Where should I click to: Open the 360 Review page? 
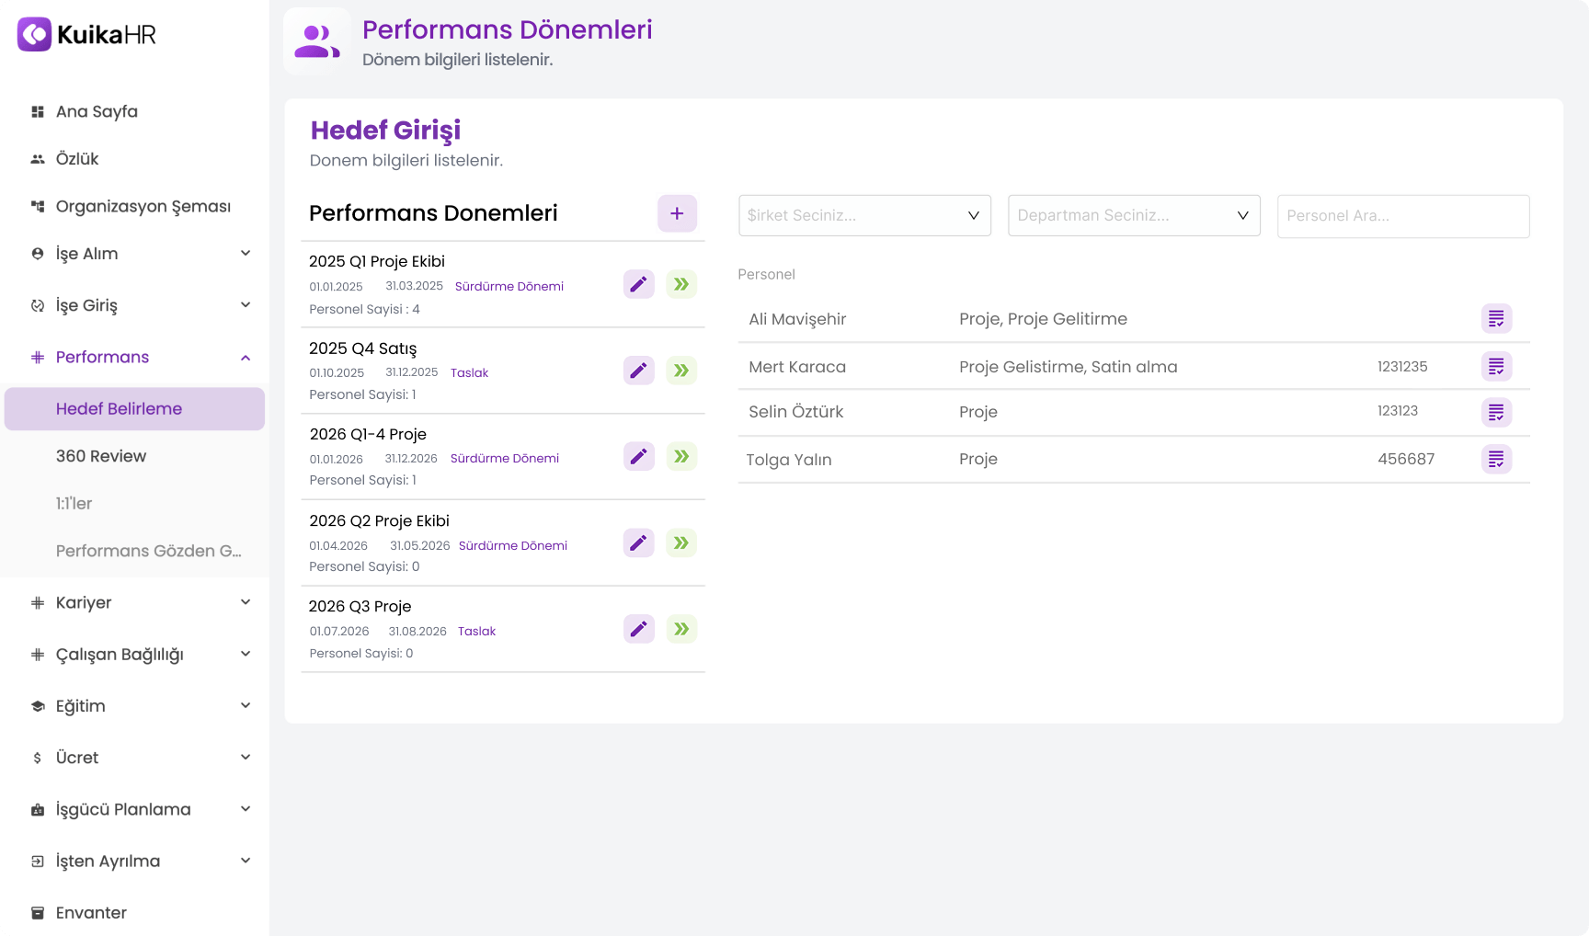(101, 456)
